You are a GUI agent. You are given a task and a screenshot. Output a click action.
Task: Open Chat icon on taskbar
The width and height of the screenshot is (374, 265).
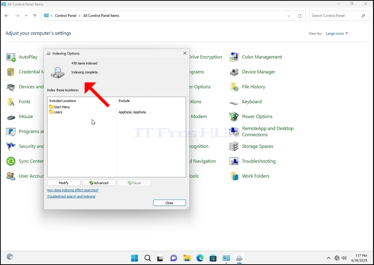tap(174, 258)
